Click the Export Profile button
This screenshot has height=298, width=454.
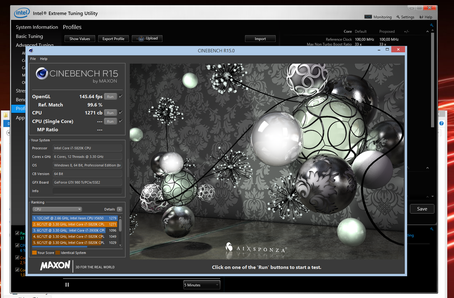tap(113, 39)
